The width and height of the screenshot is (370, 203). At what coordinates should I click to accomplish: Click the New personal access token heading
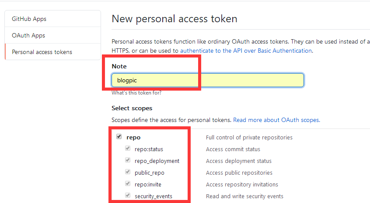(175, 19)
